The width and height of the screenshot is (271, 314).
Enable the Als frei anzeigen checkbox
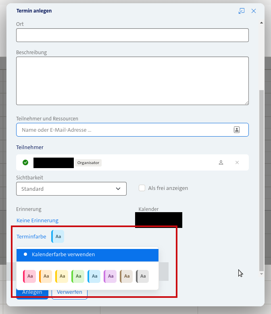click(x=142, y=188)
